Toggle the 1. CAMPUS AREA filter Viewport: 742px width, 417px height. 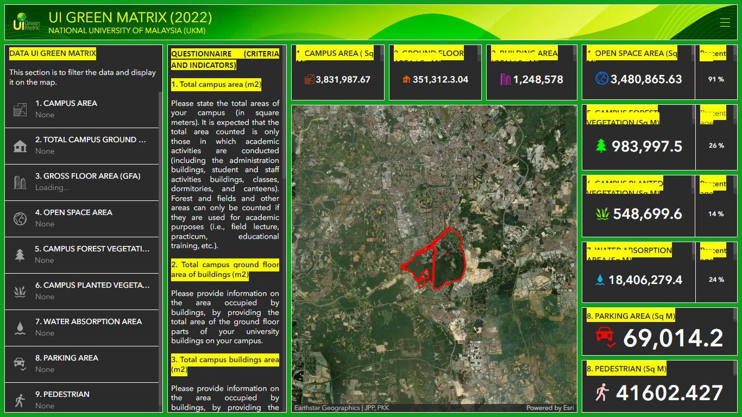81,108
